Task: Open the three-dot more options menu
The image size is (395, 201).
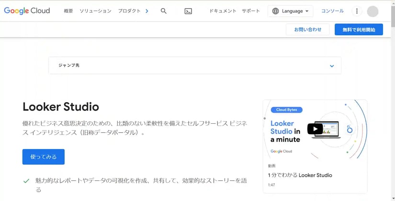Action: click(357, 11)
